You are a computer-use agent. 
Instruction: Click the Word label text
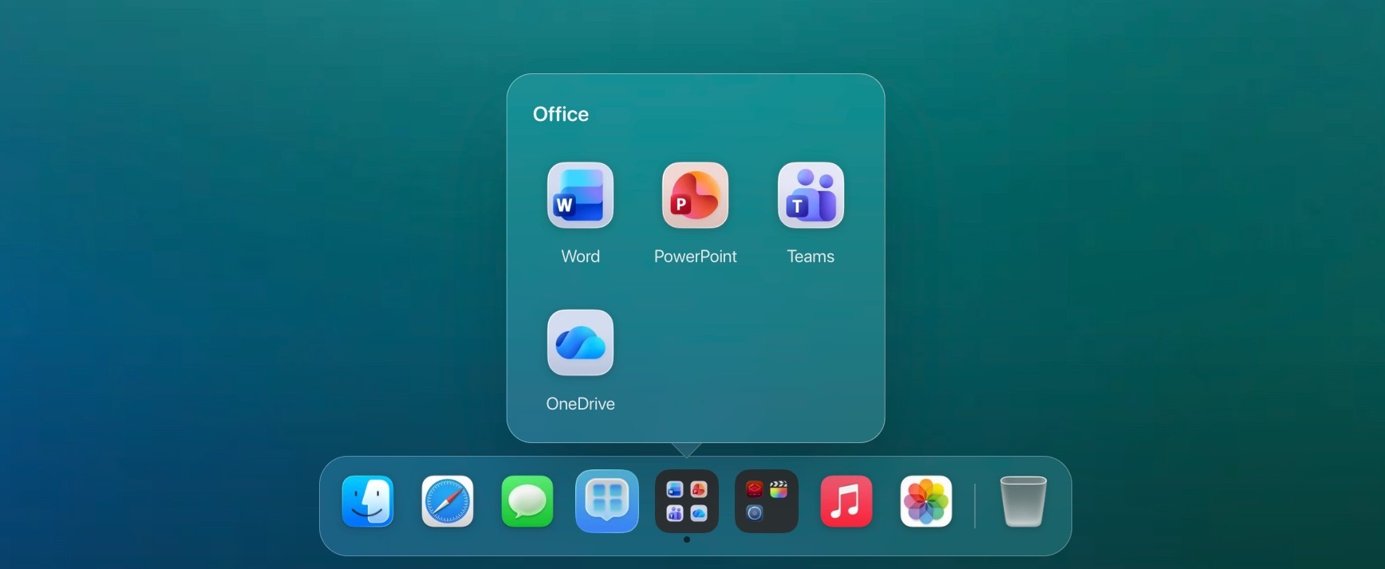580,257
